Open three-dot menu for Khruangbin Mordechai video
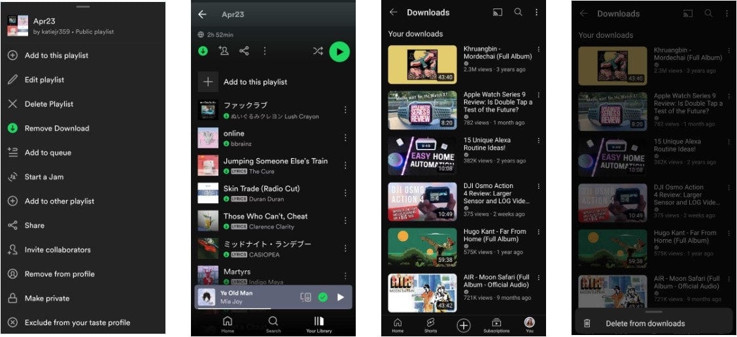This screenshot has width=737, height=337. (538, 50)
